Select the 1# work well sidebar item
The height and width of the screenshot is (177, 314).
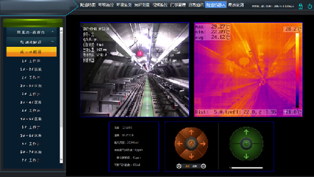[x=31, y=61]
